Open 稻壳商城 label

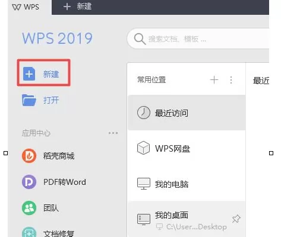point(59,156)
